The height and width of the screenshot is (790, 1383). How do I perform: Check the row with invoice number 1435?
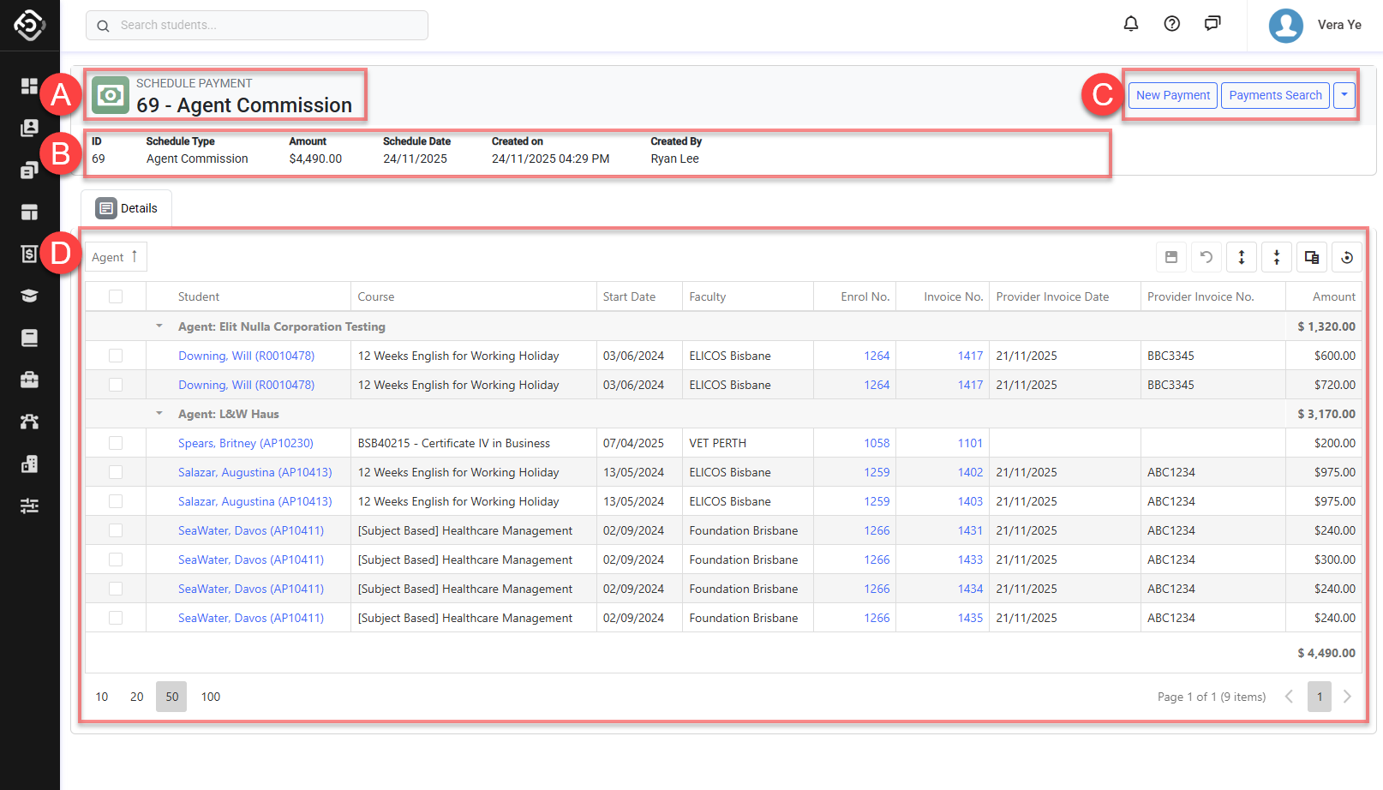click(x=116, y=618)
